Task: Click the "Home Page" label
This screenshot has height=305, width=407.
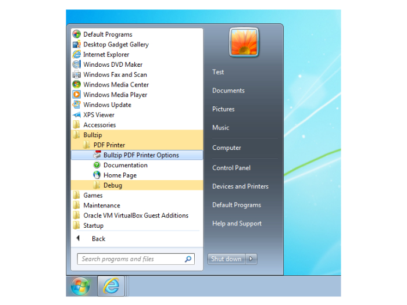Action: [x=120, y=175]
